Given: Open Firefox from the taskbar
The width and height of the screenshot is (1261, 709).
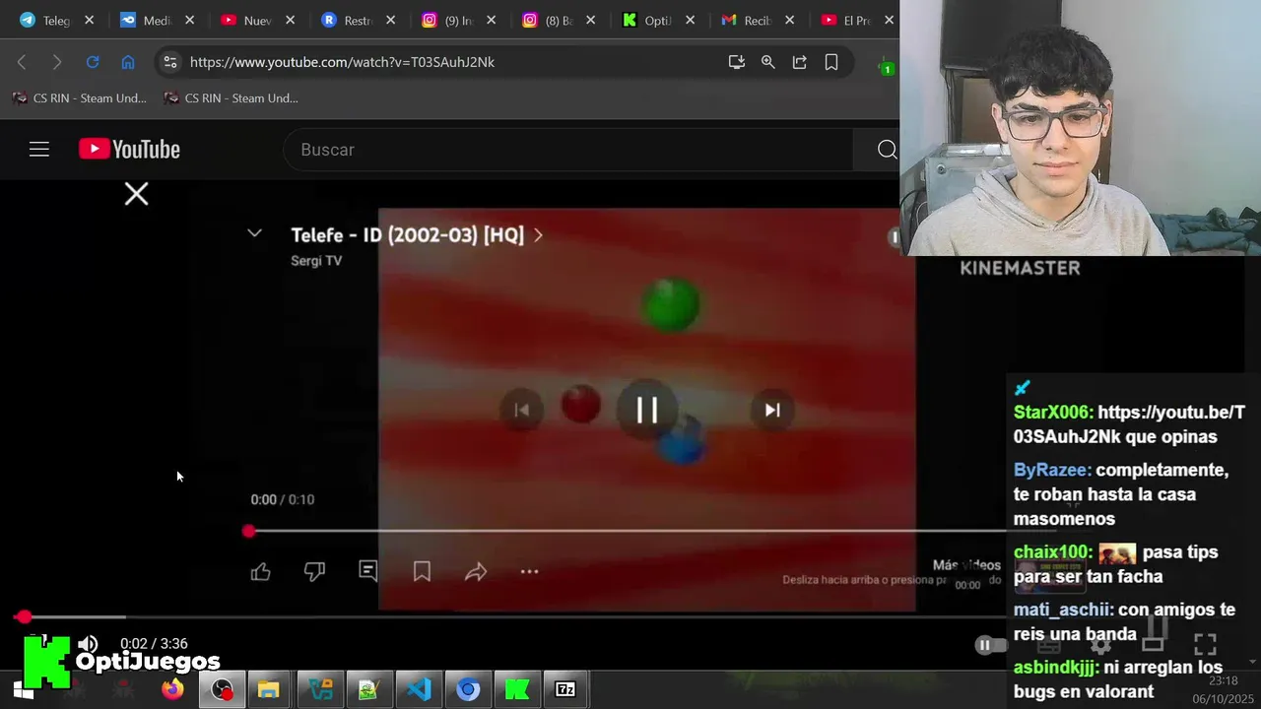Looking at the screenshot, I should click(173, 689).
